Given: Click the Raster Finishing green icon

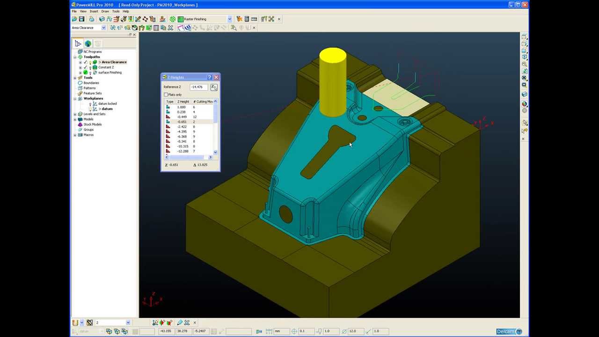Looking at the screenshot, I should coord(181,19).
